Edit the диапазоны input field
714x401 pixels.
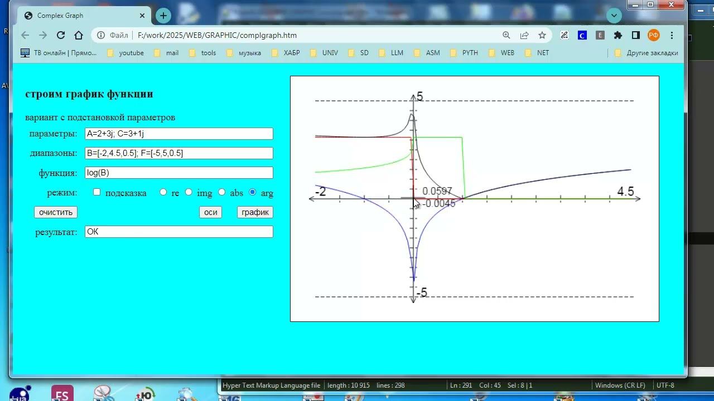[179, 153]
